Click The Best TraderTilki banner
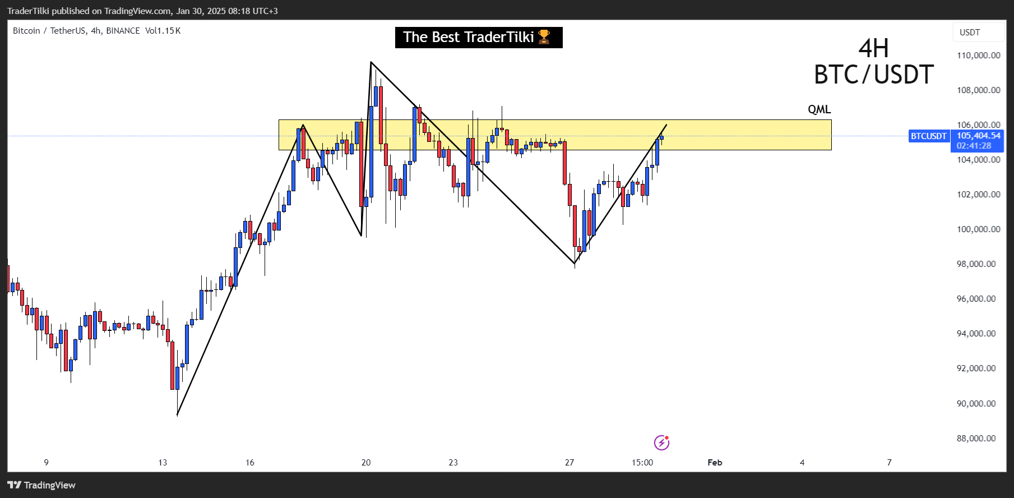Viewport: 1014px width, 498px height. pos(479,38)
